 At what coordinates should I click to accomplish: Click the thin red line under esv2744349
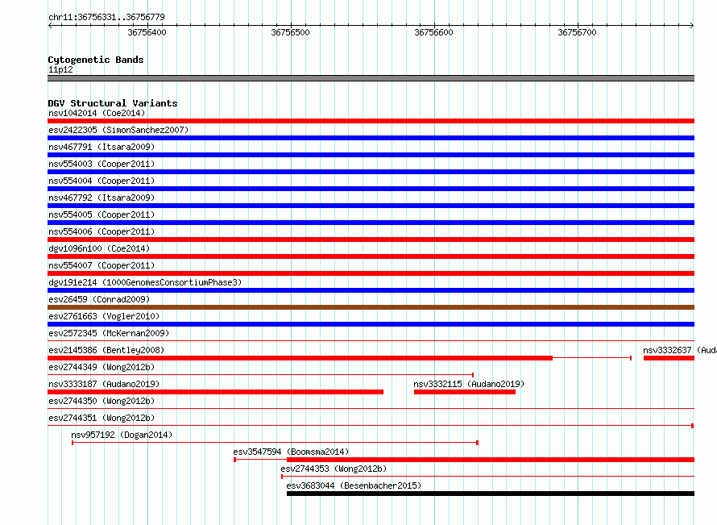[261, 375]
